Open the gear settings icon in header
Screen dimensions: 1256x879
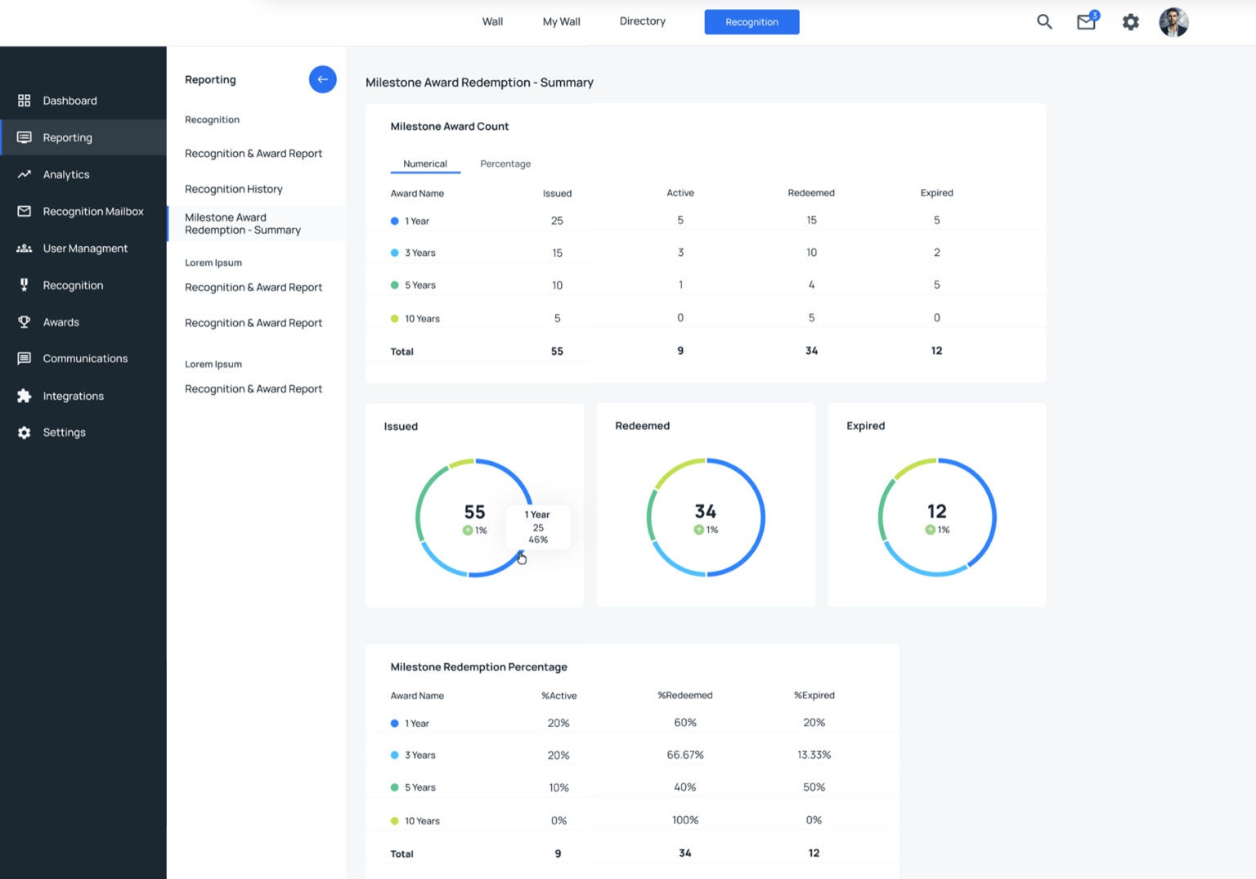[x=1130, y=22]
